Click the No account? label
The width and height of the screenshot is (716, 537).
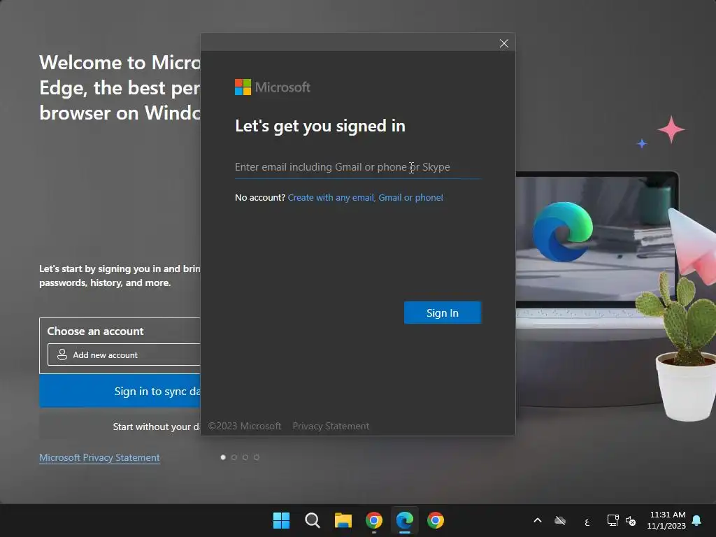pos(260,198)
